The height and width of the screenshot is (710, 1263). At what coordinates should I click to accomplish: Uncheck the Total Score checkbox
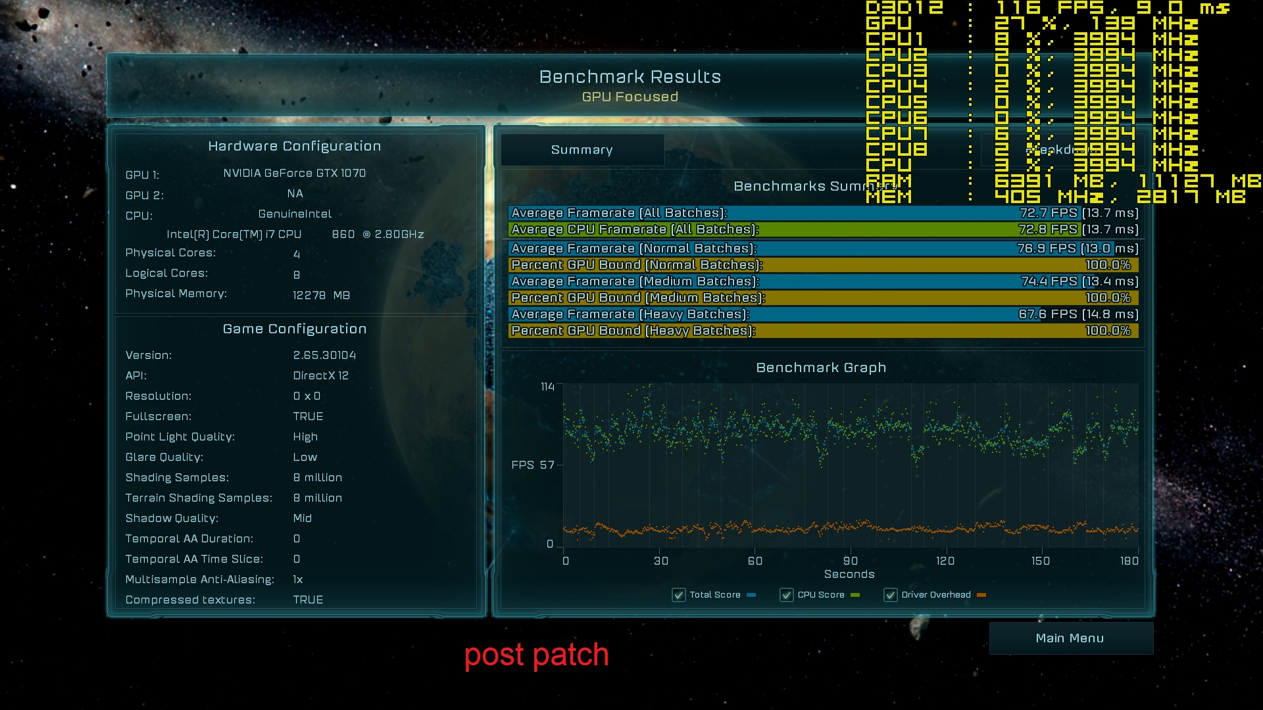click(679, 595)
